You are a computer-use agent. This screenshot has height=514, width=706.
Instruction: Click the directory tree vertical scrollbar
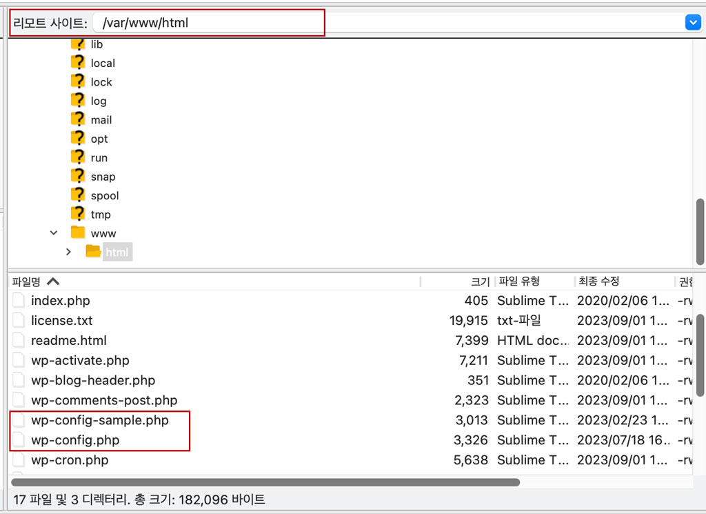point(700,232)
